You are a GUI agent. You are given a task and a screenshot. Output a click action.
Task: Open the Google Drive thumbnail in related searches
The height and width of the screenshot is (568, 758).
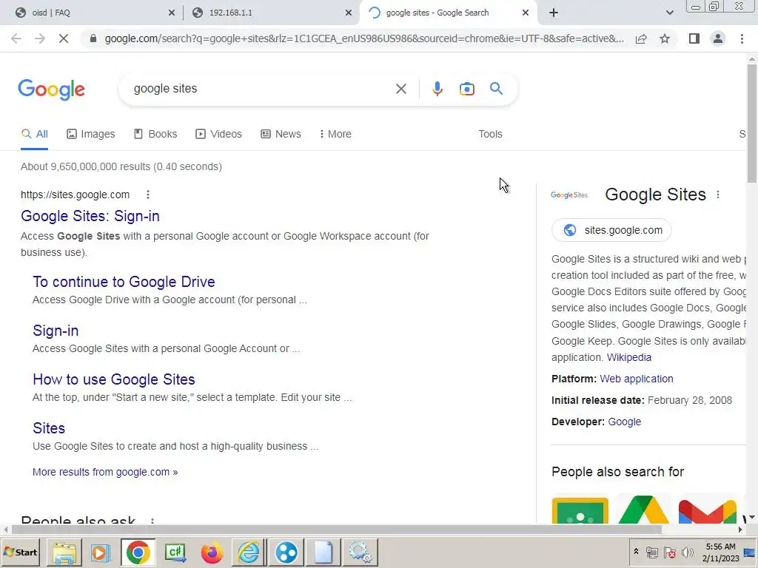coord(644,509)
